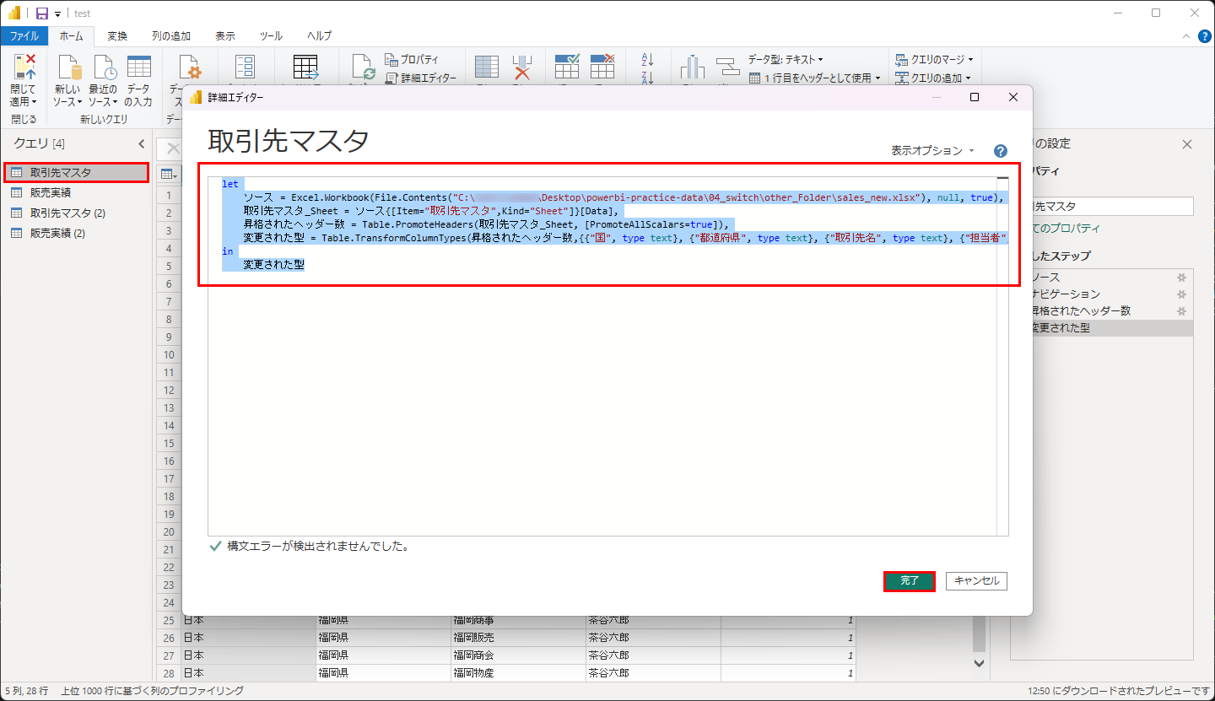Screen dimensions: 1215x701
Task: Open the データ型: テキスト dropdown
Action: (786, 60)
